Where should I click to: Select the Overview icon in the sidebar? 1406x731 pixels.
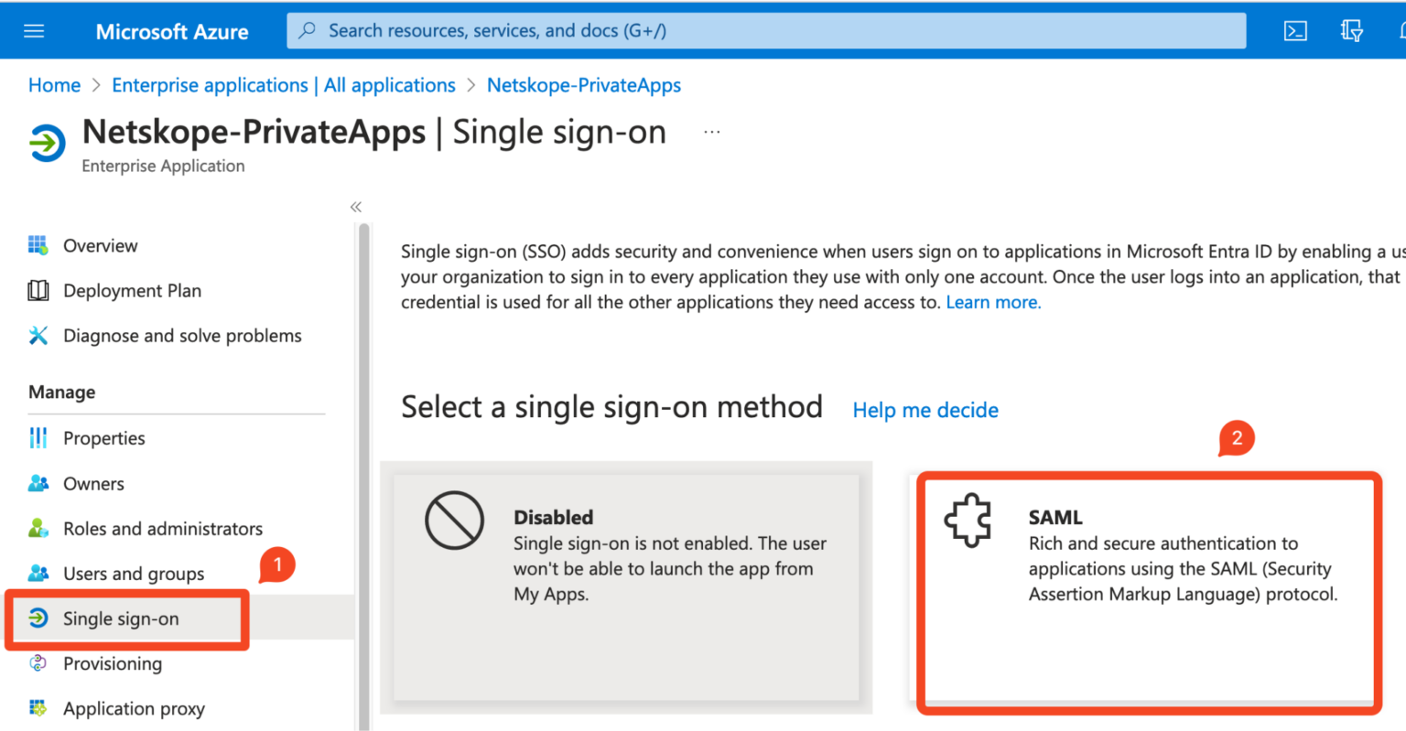38,245
